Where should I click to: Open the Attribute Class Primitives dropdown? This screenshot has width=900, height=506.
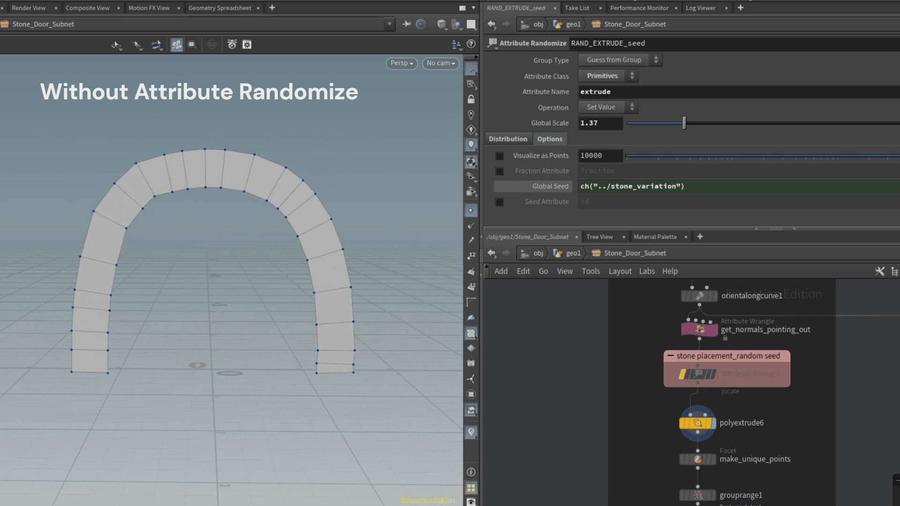click(x=608, y=76)
